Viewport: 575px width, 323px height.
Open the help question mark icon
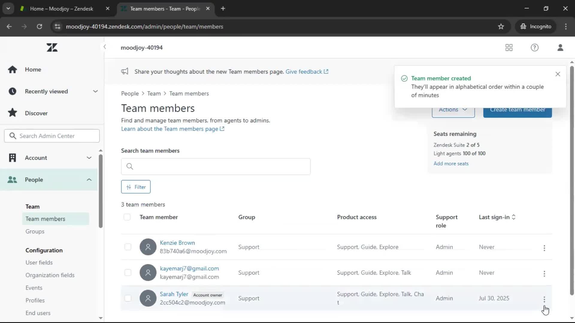click(535, 48)
